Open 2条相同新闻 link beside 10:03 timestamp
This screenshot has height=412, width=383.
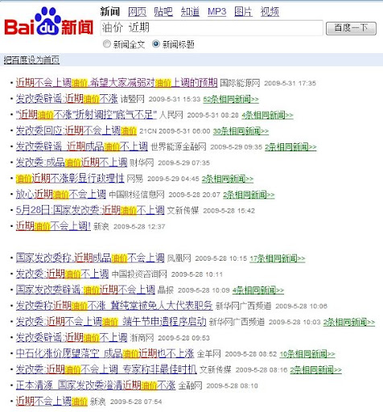(x=349, y=322)
